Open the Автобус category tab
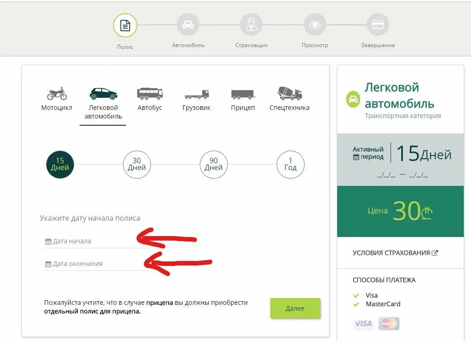 (150, 99)
